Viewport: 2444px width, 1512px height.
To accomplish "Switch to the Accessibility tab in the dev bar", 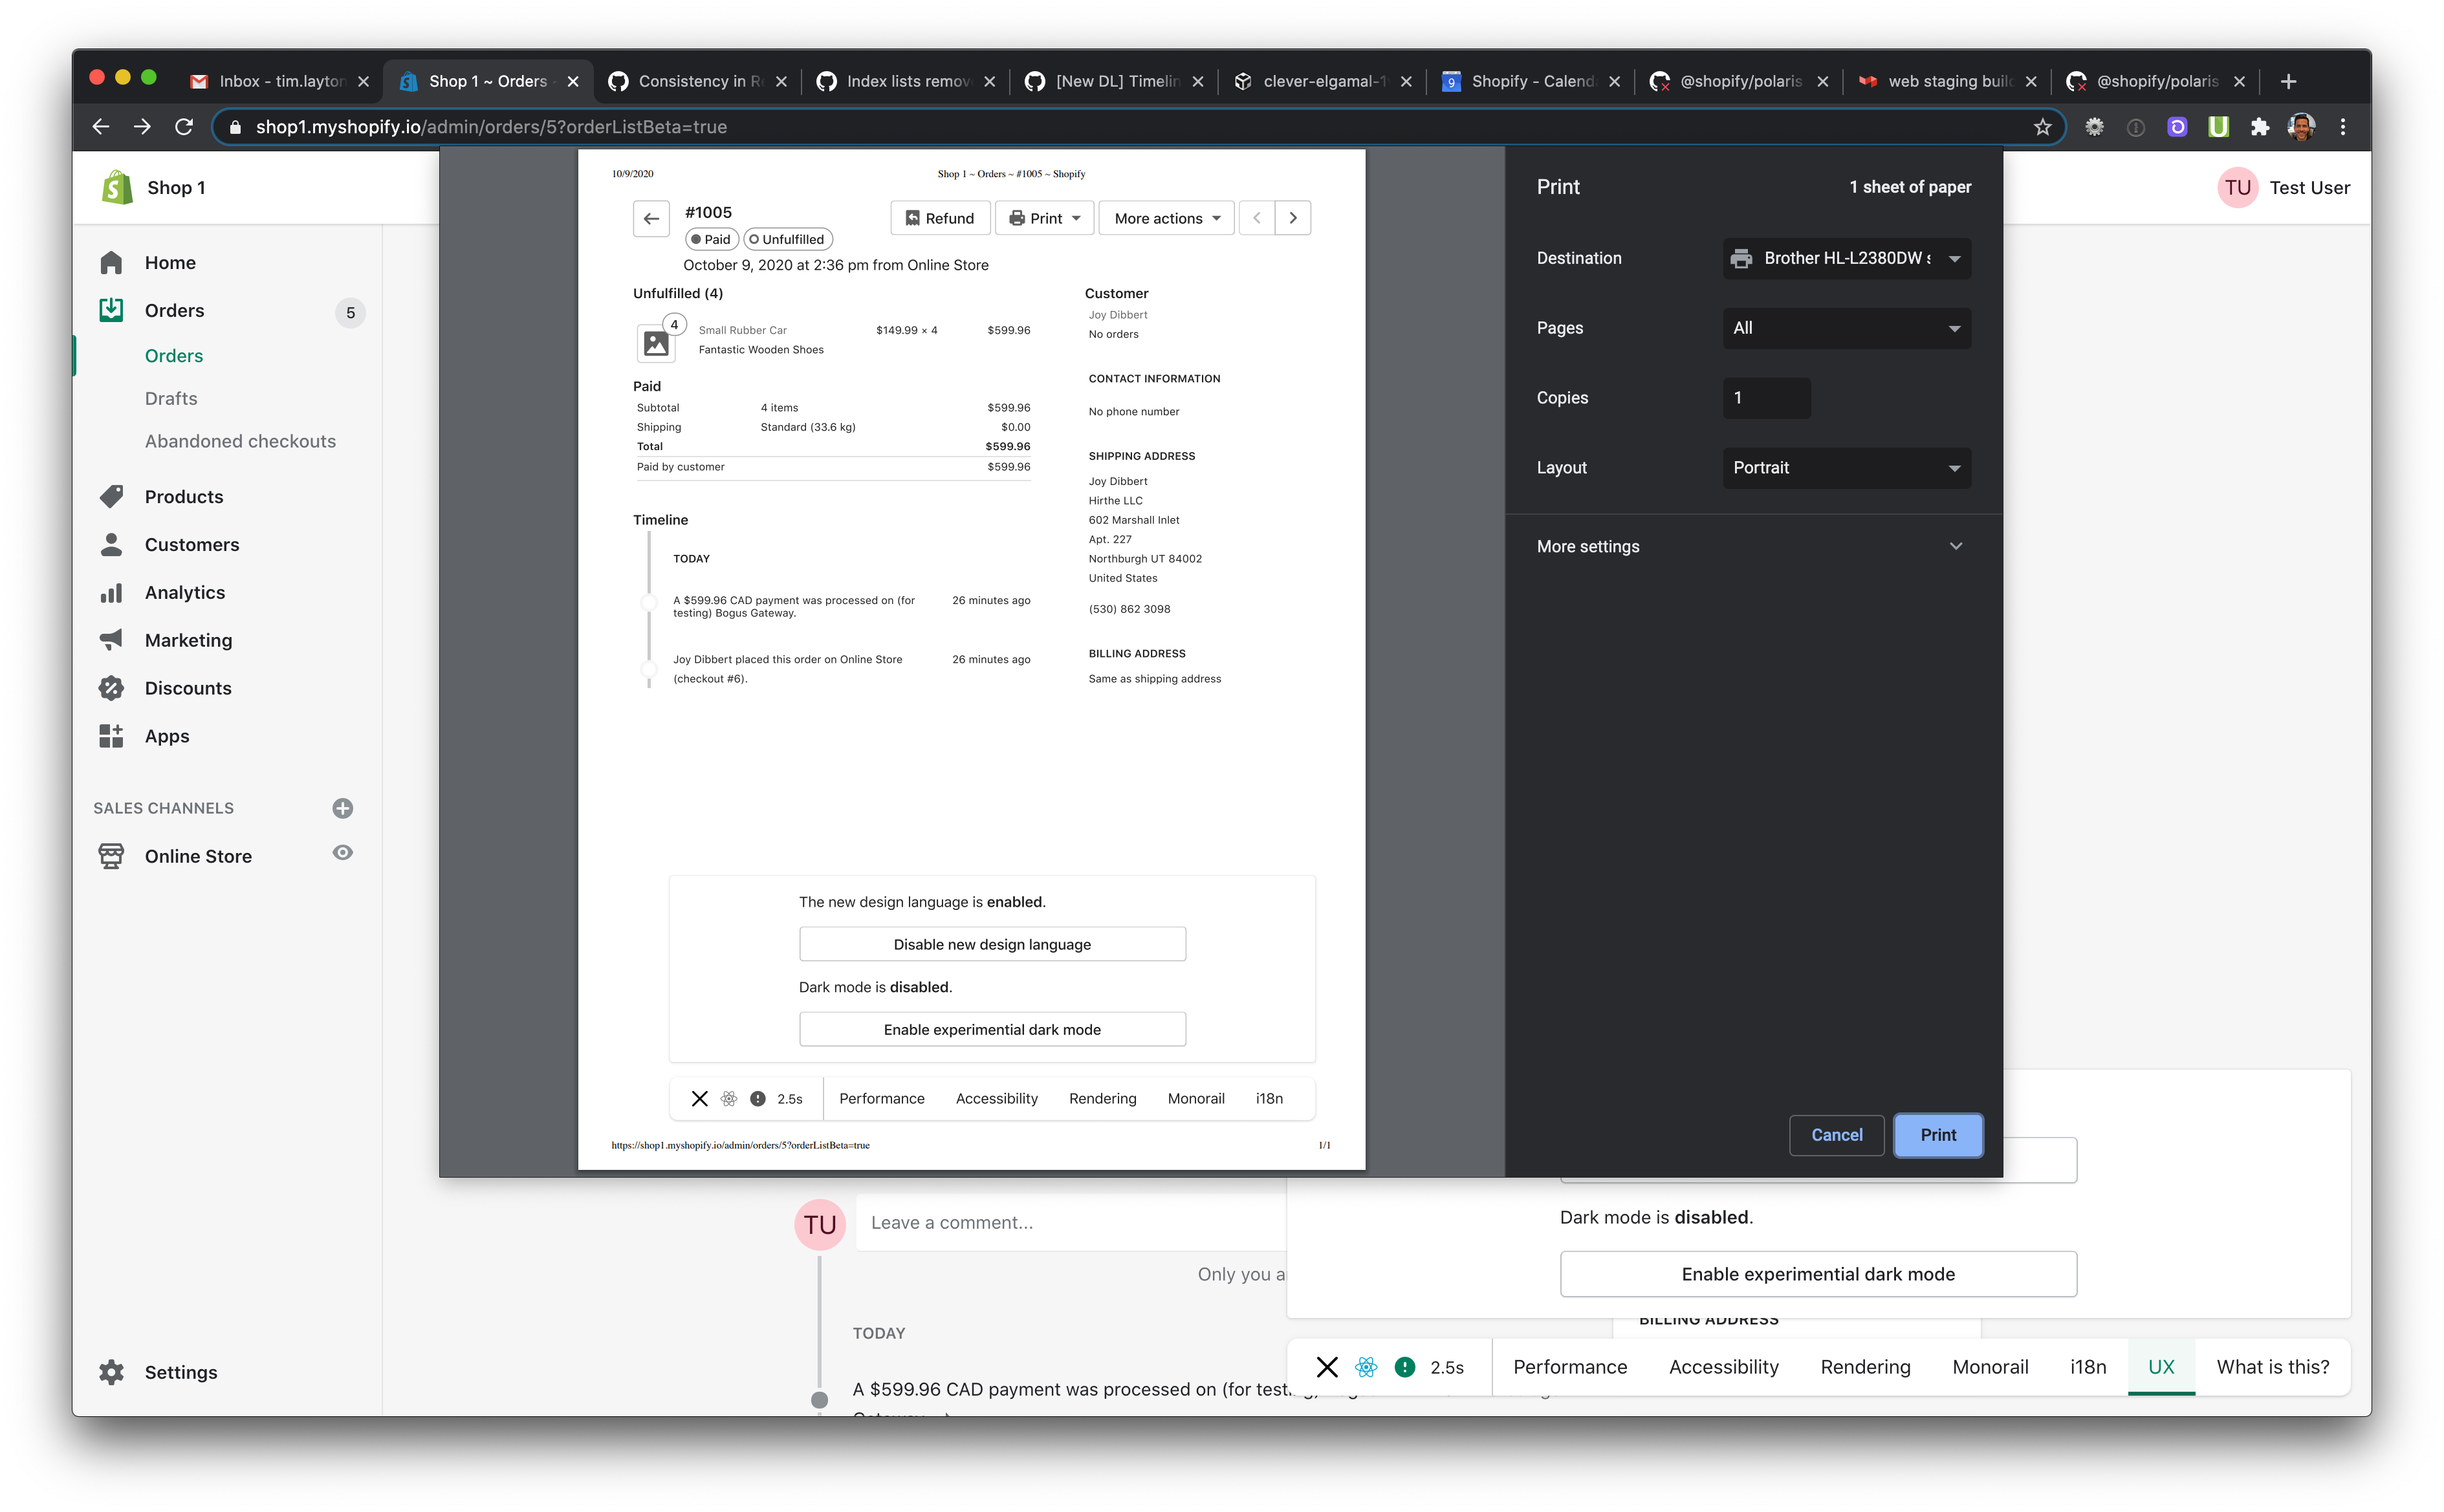I will [x=1723, y=1366].
